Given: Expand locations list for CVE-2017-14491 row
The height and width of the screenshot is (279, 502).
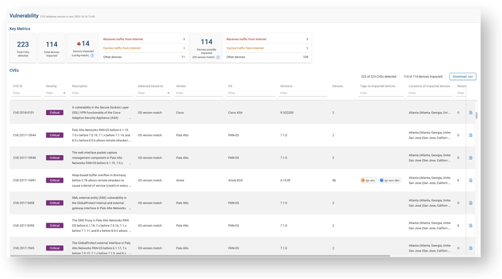Looking at the screenshot, I should click(x=450, y=183).
